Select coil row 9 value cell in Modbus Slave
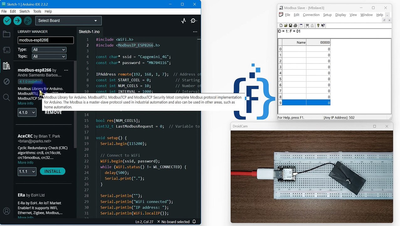 (318, 103)
